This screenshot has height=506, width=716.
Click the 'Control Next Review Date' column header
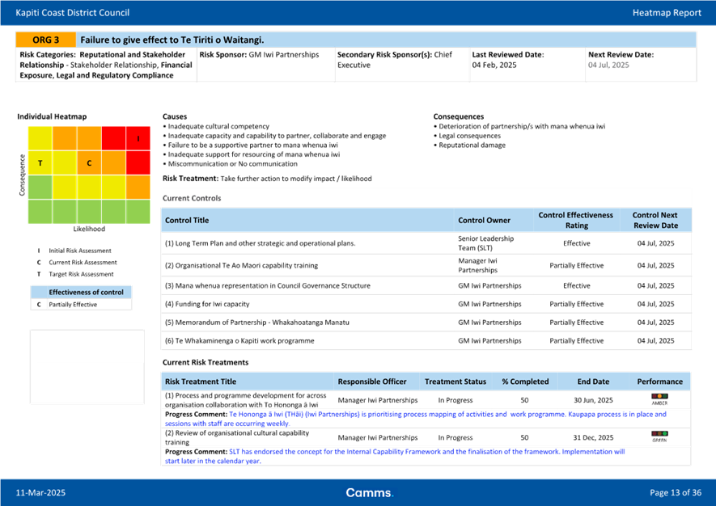[x=655, y=220]
